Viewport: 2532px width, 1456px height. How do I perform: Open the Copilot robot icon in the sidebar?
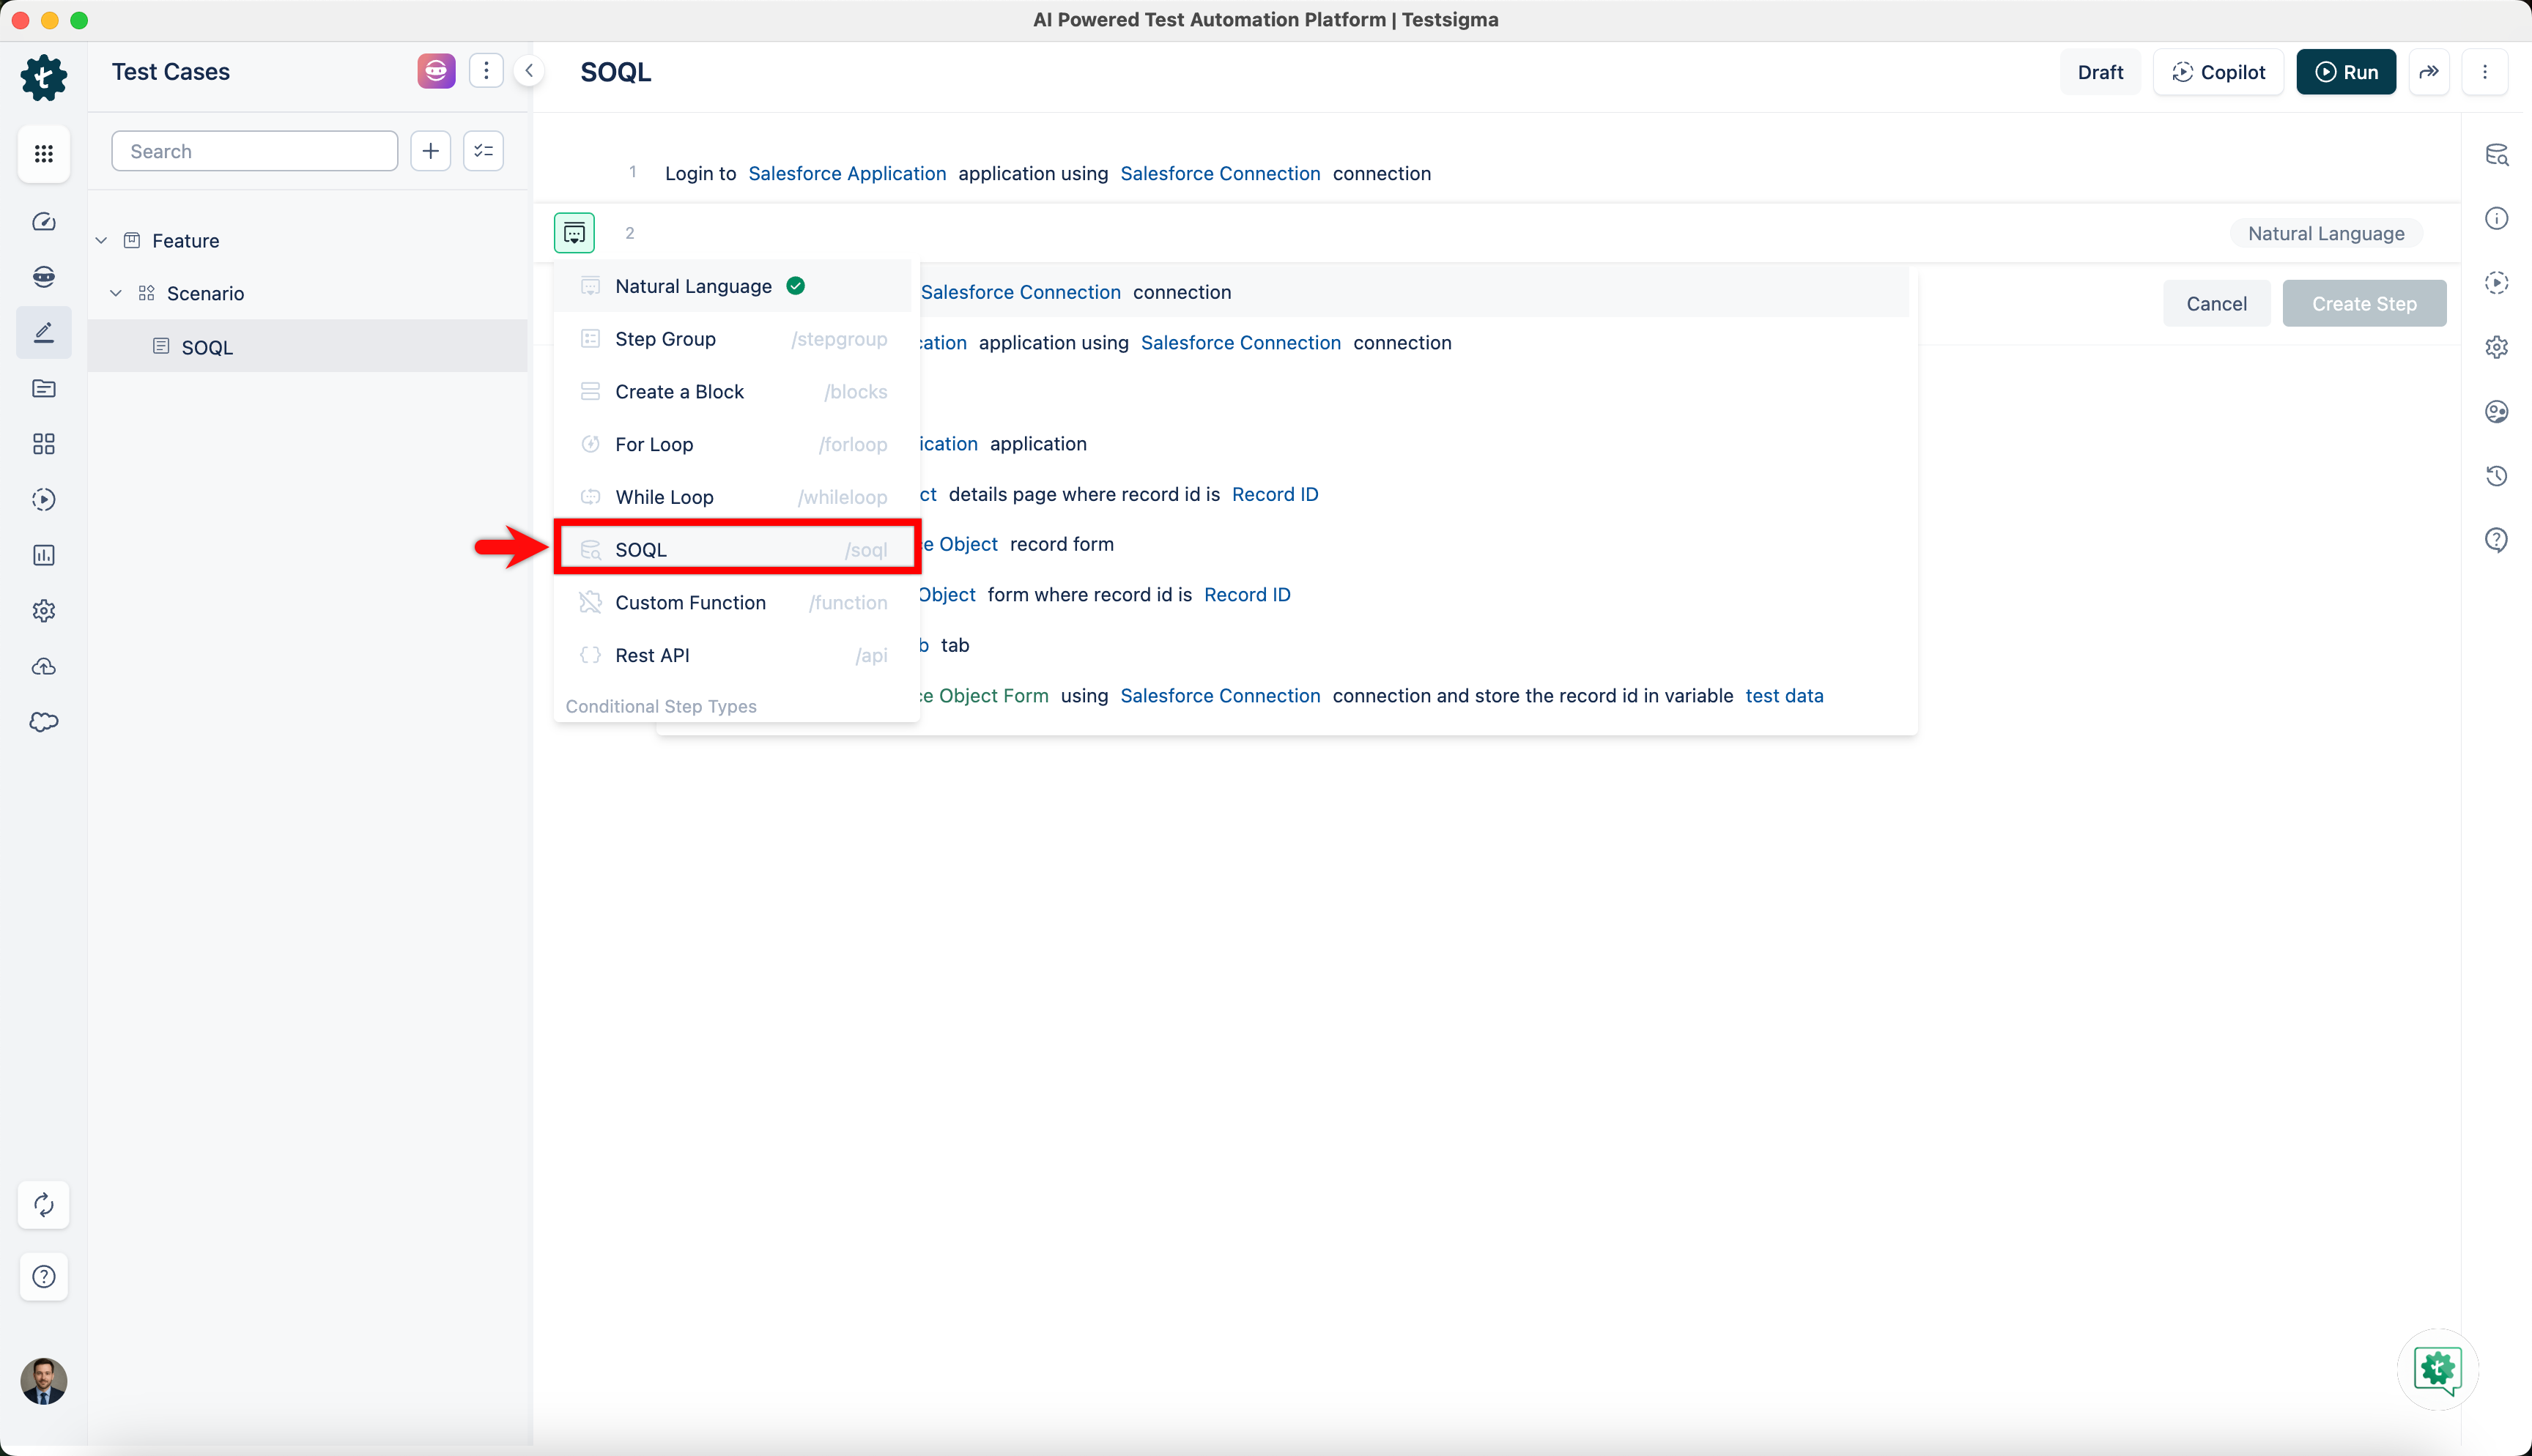click(x=43, y=277)
